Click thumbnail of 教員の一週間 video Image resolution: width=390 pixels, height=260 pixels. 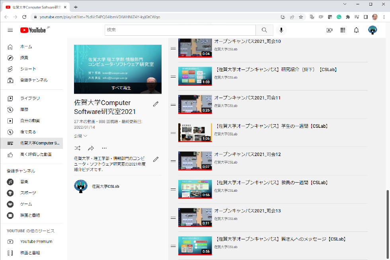195,189
